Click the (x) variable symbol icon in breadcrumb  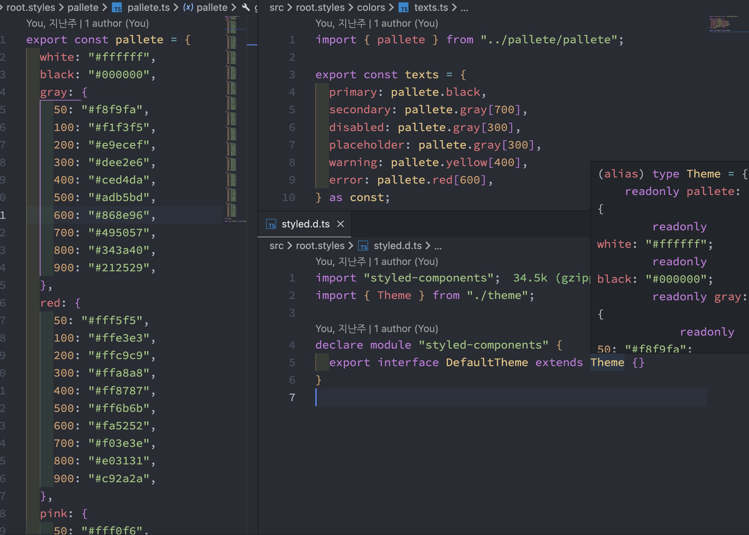point(188,8)
